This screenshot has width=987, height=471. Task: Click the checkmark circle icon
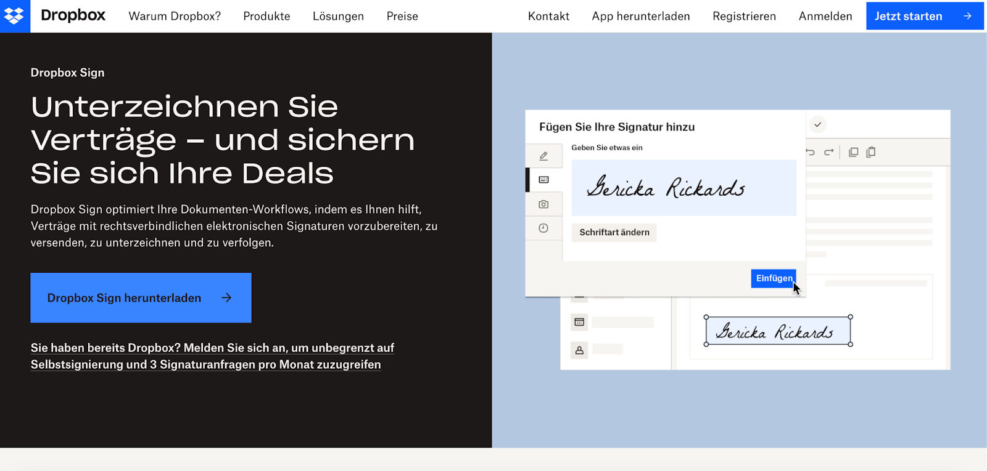(x=817, y=124)
